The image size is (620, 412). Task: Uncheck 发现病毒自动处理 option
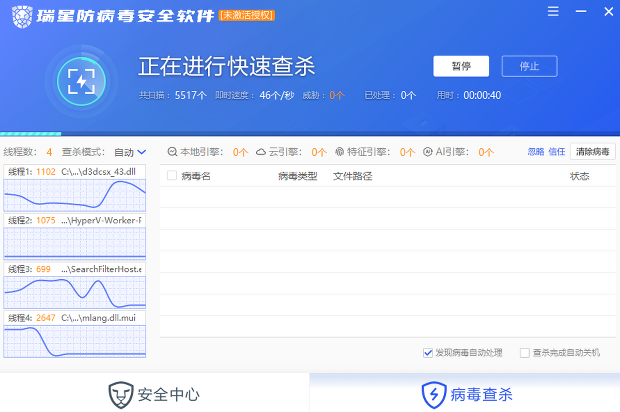click(427, 353)
